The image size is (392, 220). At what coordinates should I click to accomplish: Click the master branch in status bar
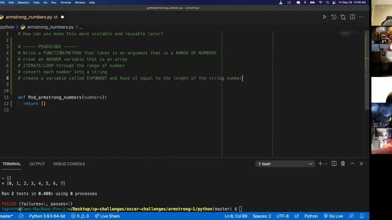(x=7, y=216)
